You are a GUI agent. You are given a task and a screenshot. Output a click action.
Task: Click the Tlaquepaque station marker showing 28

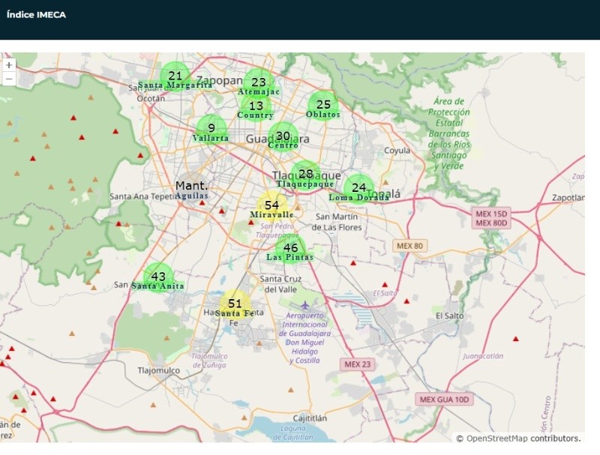click(305, 175)
